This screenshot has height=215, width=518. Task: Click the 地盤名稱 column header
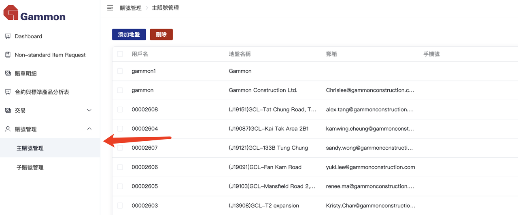coord(240,54)
